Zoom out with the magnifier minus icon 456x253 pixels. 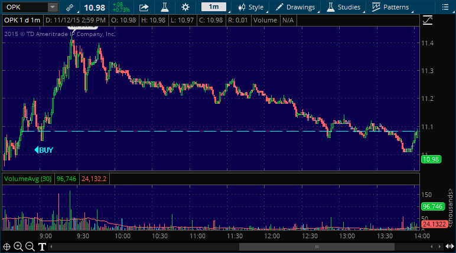30,247
